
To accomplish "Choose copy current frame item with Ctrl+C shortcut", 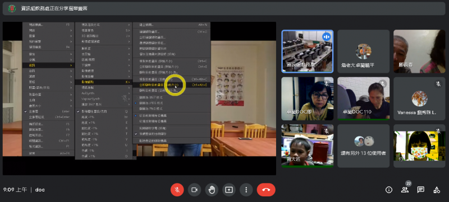I will click(x=171, y=61).
